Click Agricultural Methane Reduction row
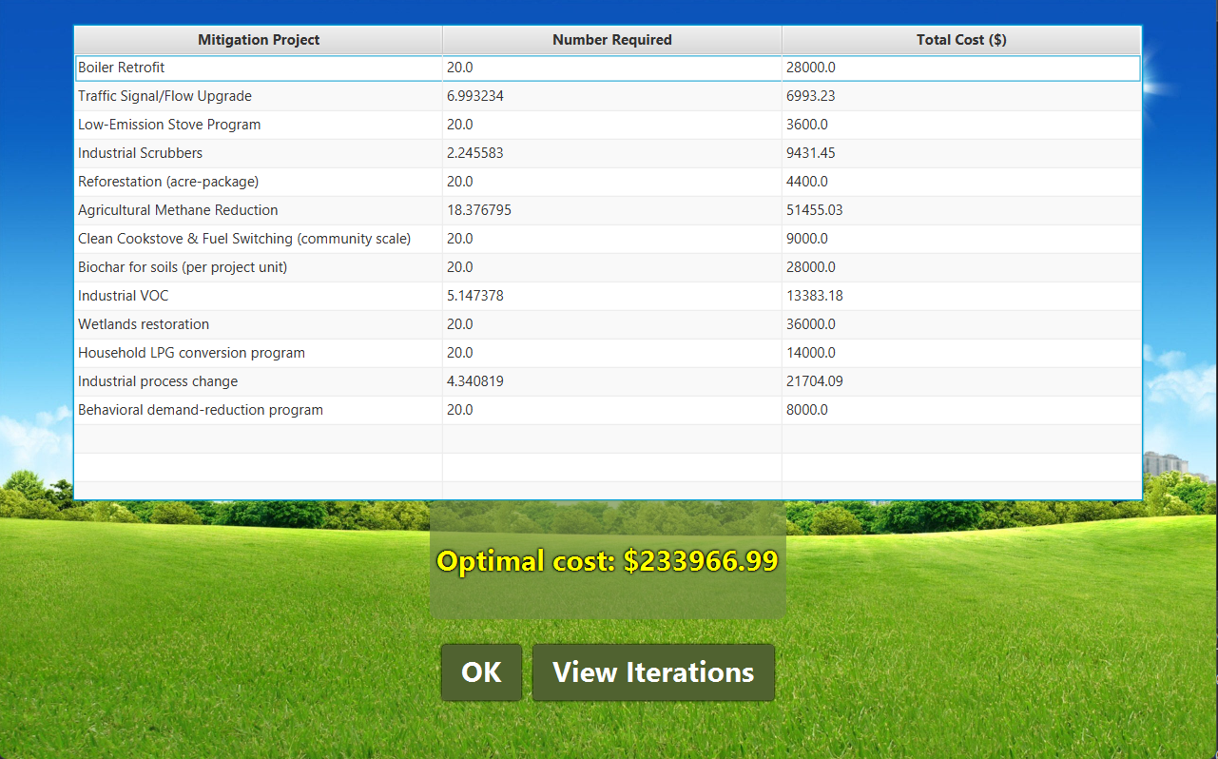The width and height of the screenshot is (1218, 759). pos(178,210)
